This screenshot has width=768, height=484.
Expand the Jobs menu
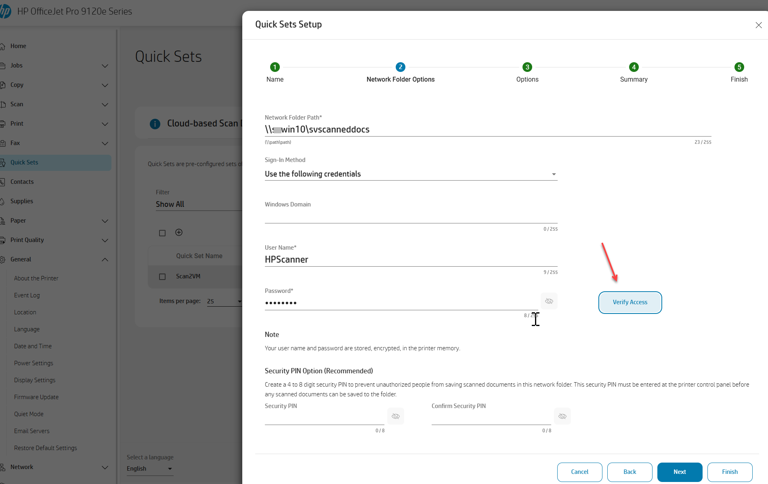105,66
